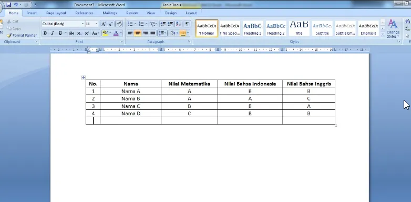Open the font color dropdown arrow
411x202 pixels.
click(x=121, y=33)
